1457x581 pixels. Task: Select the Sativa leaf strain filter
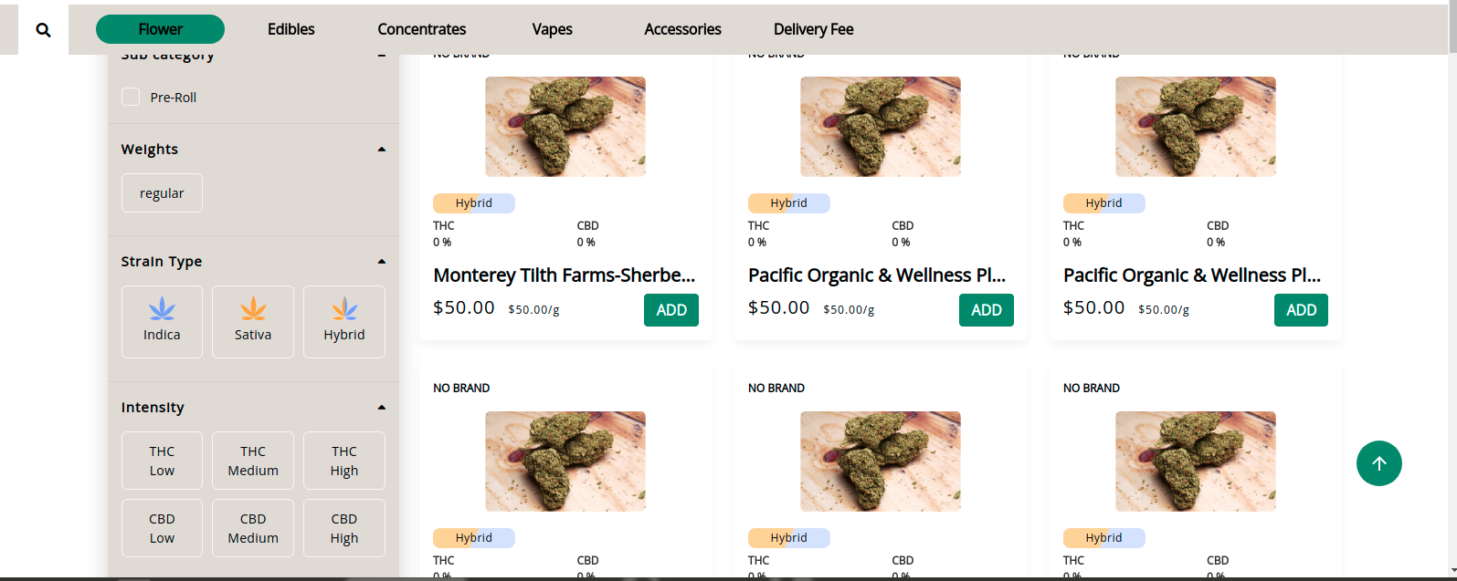(x=253, y=321)
